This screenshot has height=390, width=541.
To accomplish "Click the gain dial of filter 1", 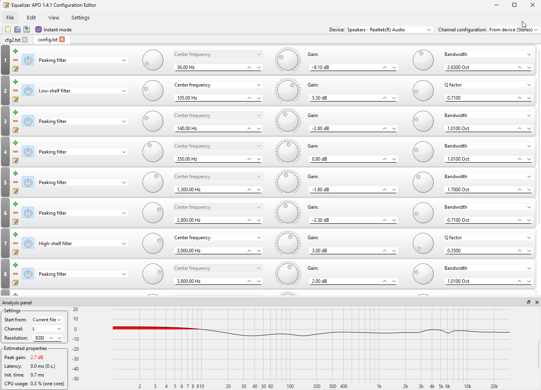I will (x=288, y=60).
